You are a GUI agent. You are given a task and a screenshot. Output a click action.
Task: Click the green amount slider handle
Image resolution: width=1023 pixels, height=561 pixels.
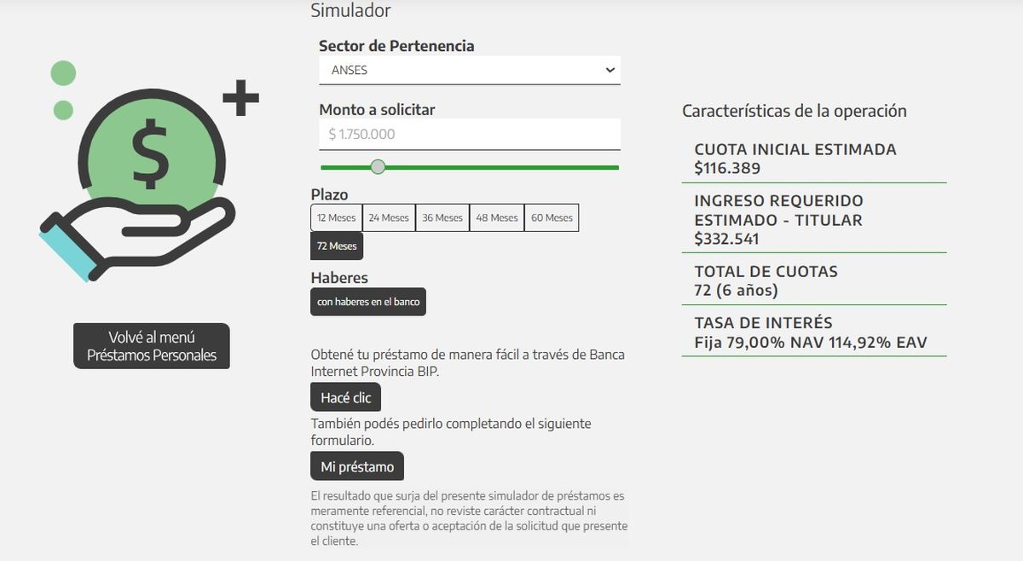[x=378, y=167]
